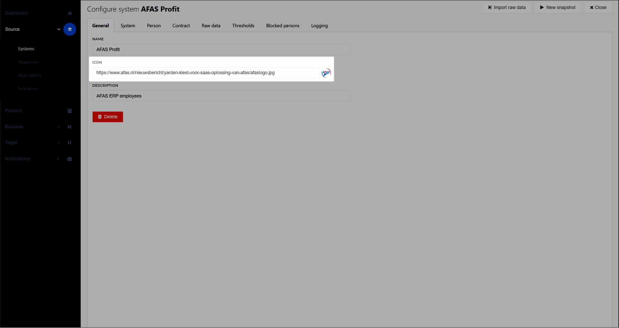Switch to the System tab

tap(128, 26)
